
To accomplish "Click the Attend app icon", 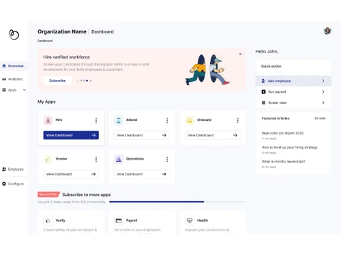I will [x=119, y=120].
